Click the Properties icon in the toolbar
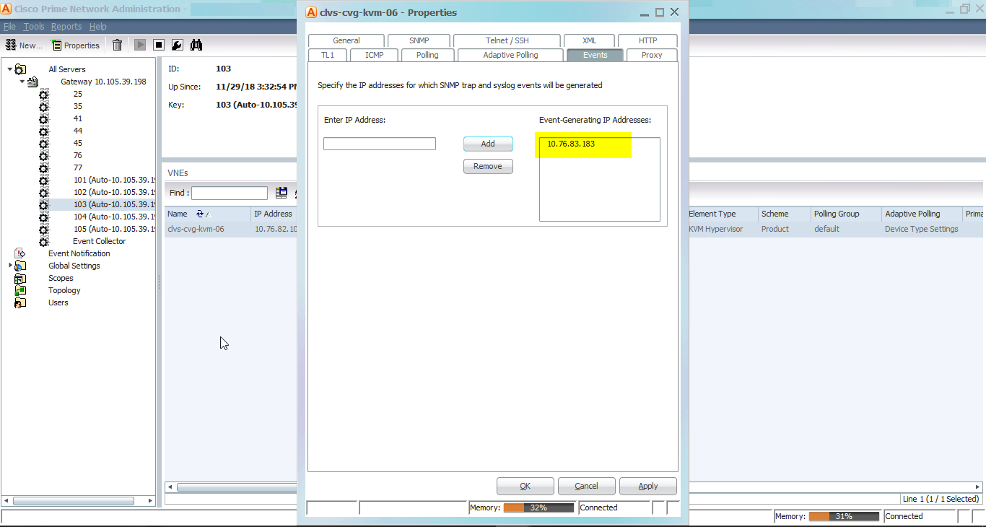Viewport: 986px width, 527px height. 56,45
